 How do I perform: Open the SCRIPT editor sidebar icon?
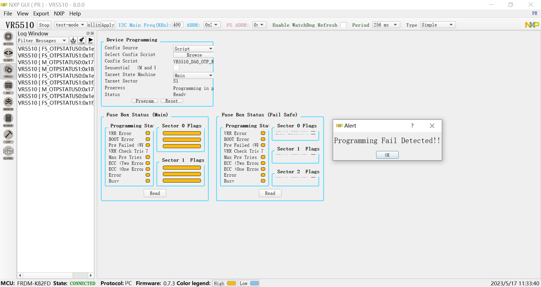[8, 55]
